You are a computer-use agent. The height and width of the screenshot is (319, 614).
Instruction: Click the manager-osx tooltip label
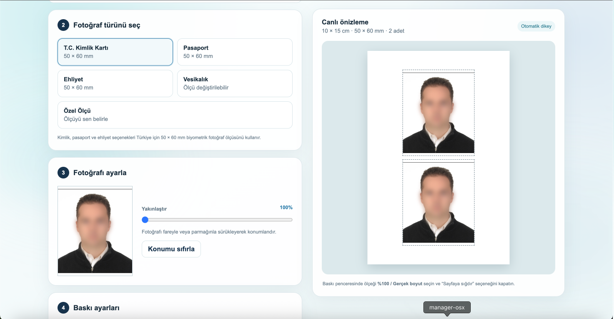coord(447,307)
